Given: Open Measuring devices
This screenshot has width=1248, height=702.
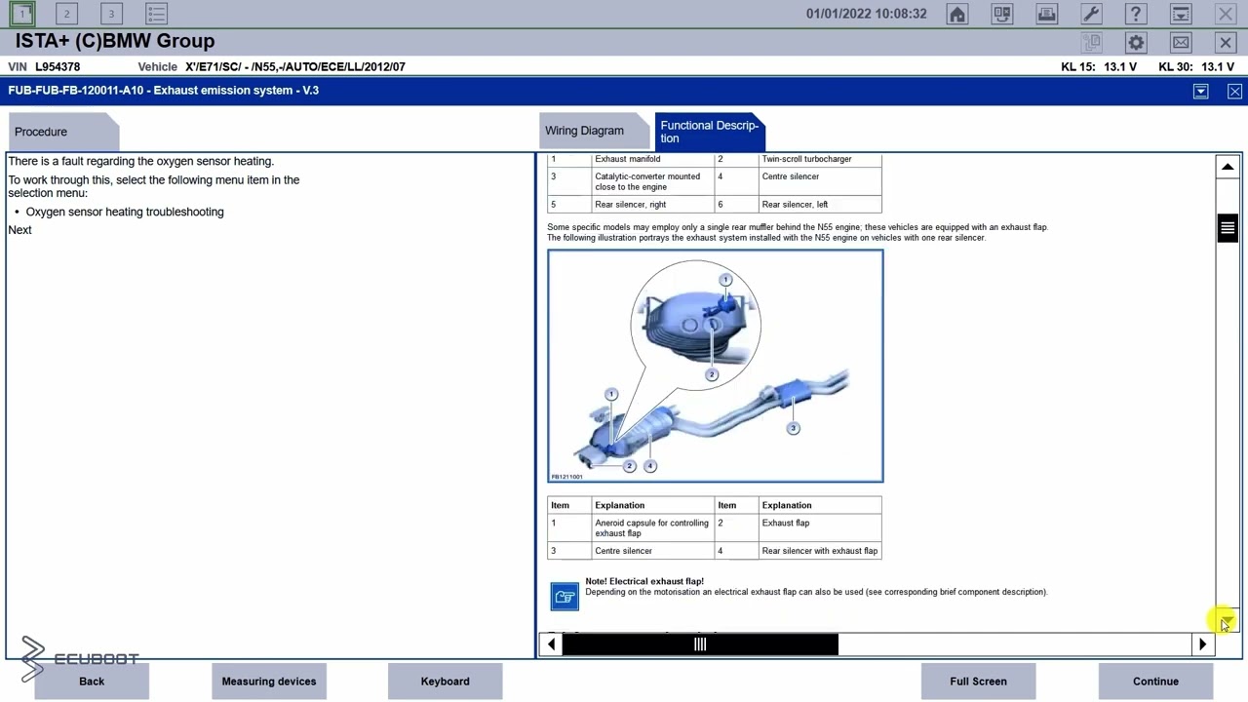Looking at the screenshot, I should 269,682.
